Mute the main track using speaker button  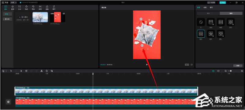pyautogui.click(x=9, y=102)
